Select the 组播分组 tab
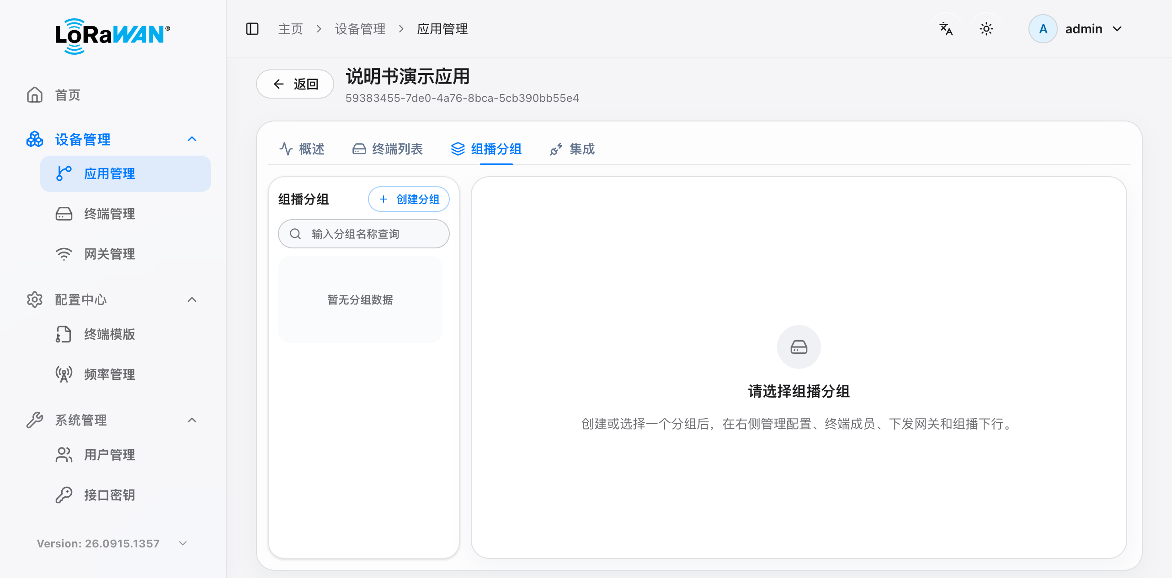 486,149
